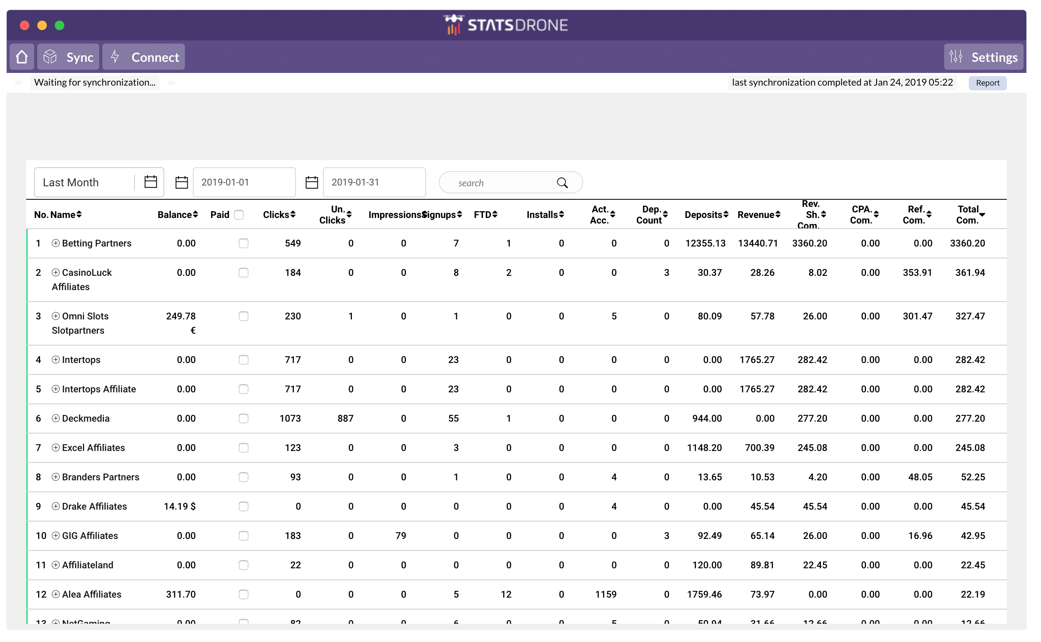Click the Sync cube icon
This screenshot has width=1041, height=642.
point(50,57)
